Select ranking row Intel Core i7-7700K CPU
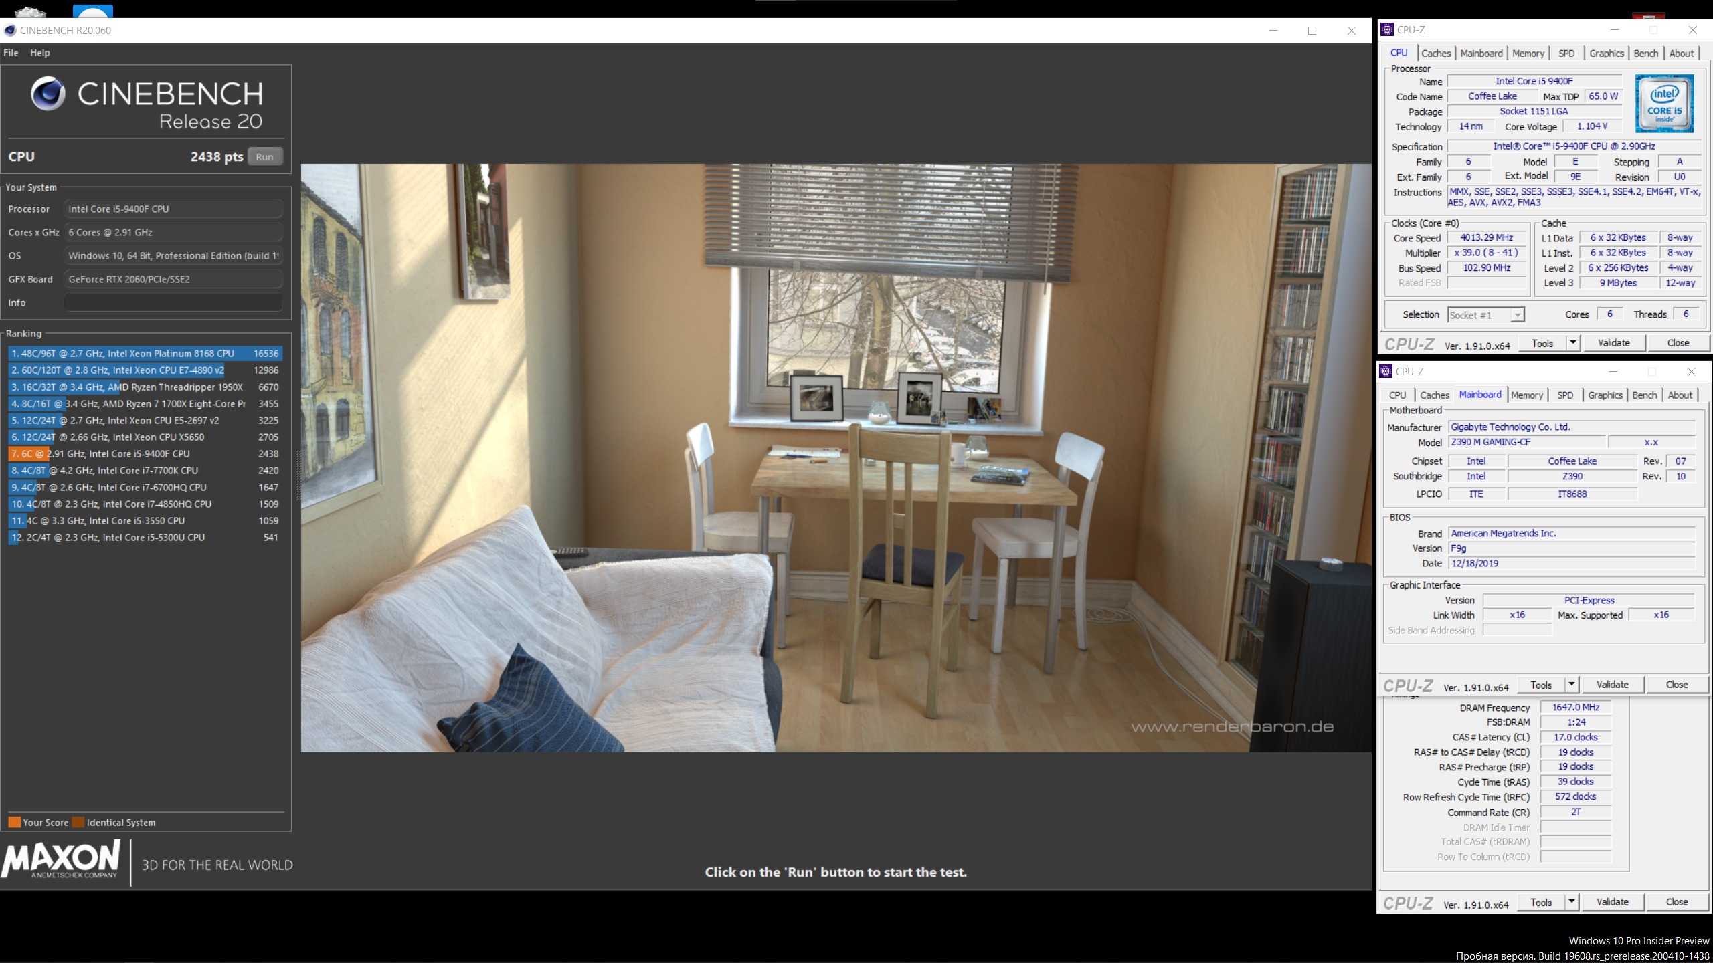 tap(145, 470)
